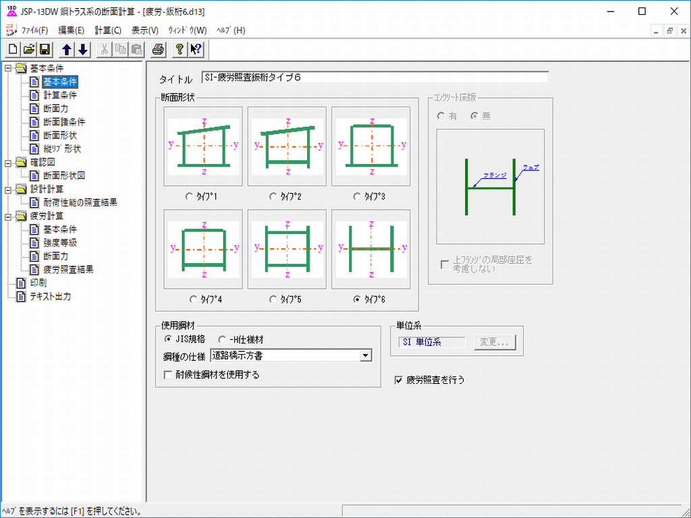691x518 pixels.
Task: Collapse the 疲労計算 tree node
Action: [8, 217]
